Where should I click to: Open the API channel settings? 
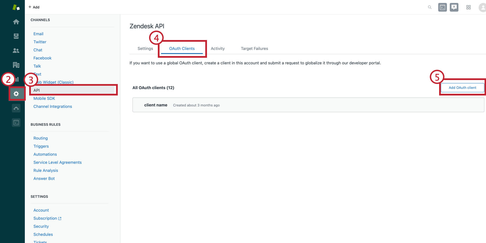point(37,90)
